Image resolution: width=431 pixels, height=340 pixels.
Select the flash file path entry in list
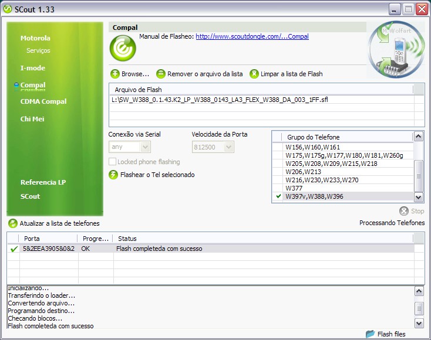pos(219,100)
